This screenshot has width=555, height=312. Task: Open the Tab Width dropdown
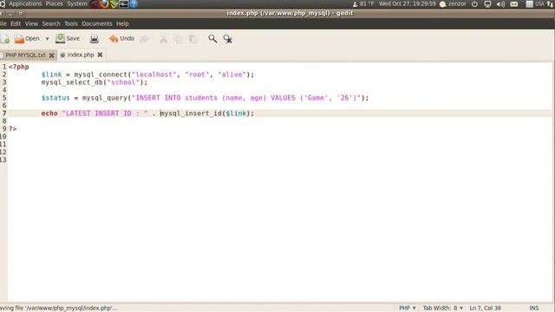click(443, 309)
